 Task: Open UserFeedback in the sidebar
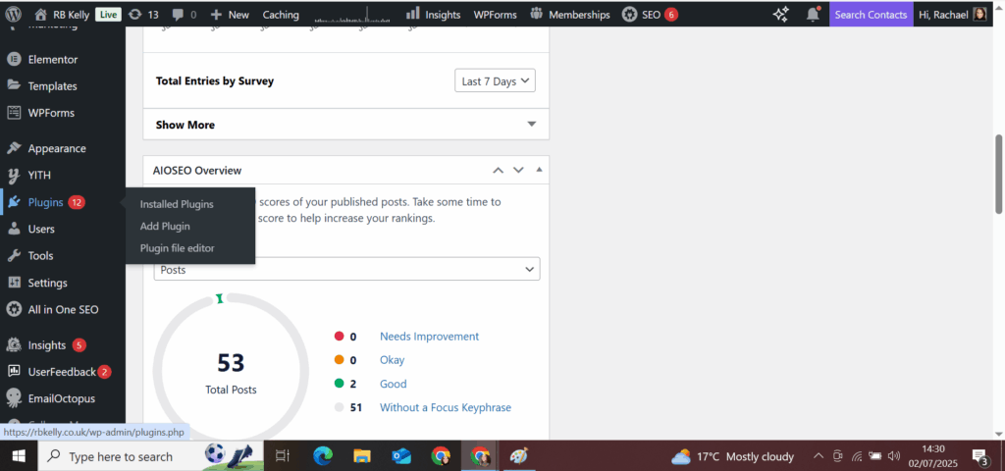(63, 372)
